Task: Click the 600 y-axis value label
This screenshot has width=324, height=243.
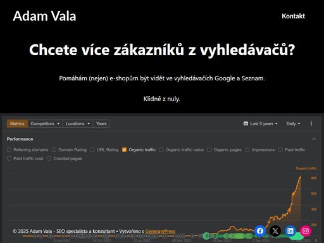Action: [x=314, y=194]
